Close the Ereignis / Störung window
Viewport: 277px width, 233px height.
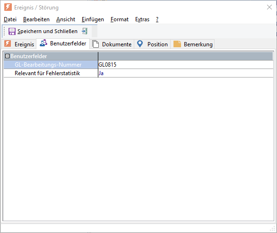point(269,7)
